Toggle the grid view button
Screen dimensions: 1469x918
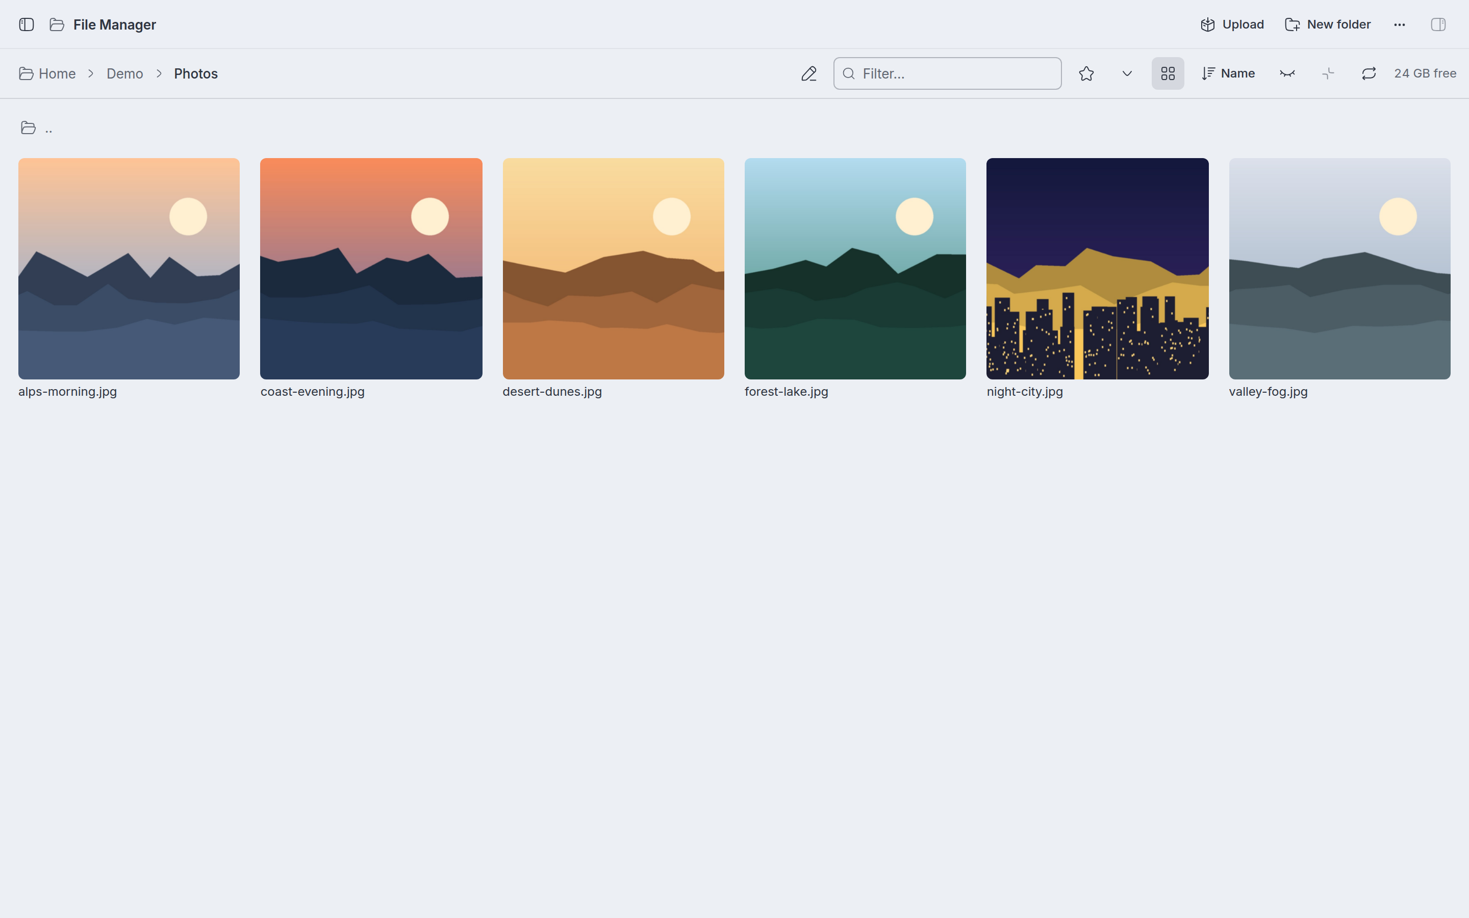click(1168, 73)
